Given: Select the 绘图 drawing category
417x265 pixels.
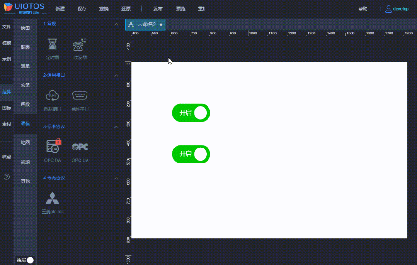Looking at the screenshot, I should point(25,28).
